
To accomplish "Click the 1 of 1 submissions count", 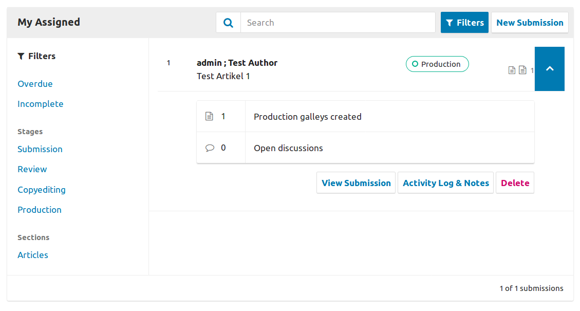I will (531, 288).
